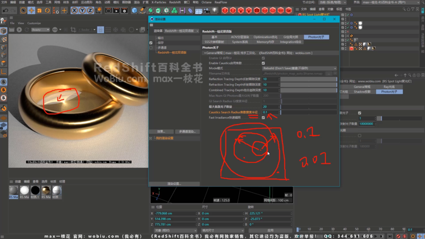The width and height of the screenshot is (425, 239).
Task: Open the renderer Redshift dropdown
Action: [181, 31]
